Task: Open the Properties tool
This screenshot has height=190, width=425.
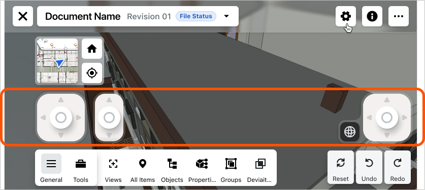Action: point(202,168)
